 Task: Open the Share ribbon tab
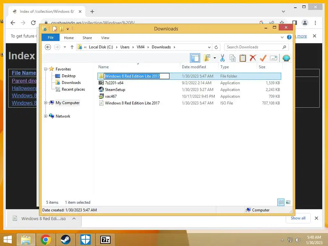coord(87,38)
